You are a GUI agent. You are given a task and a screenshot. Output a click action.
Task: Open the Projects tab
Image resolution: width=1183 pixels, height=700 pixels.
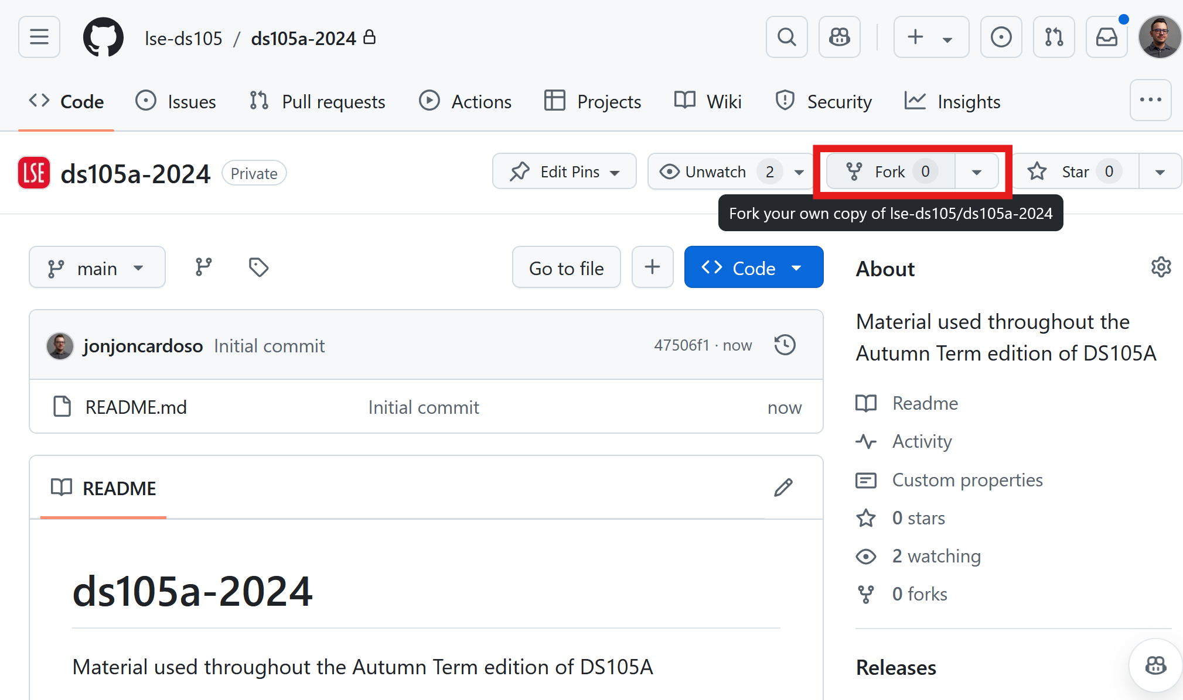tap(592, 101)
